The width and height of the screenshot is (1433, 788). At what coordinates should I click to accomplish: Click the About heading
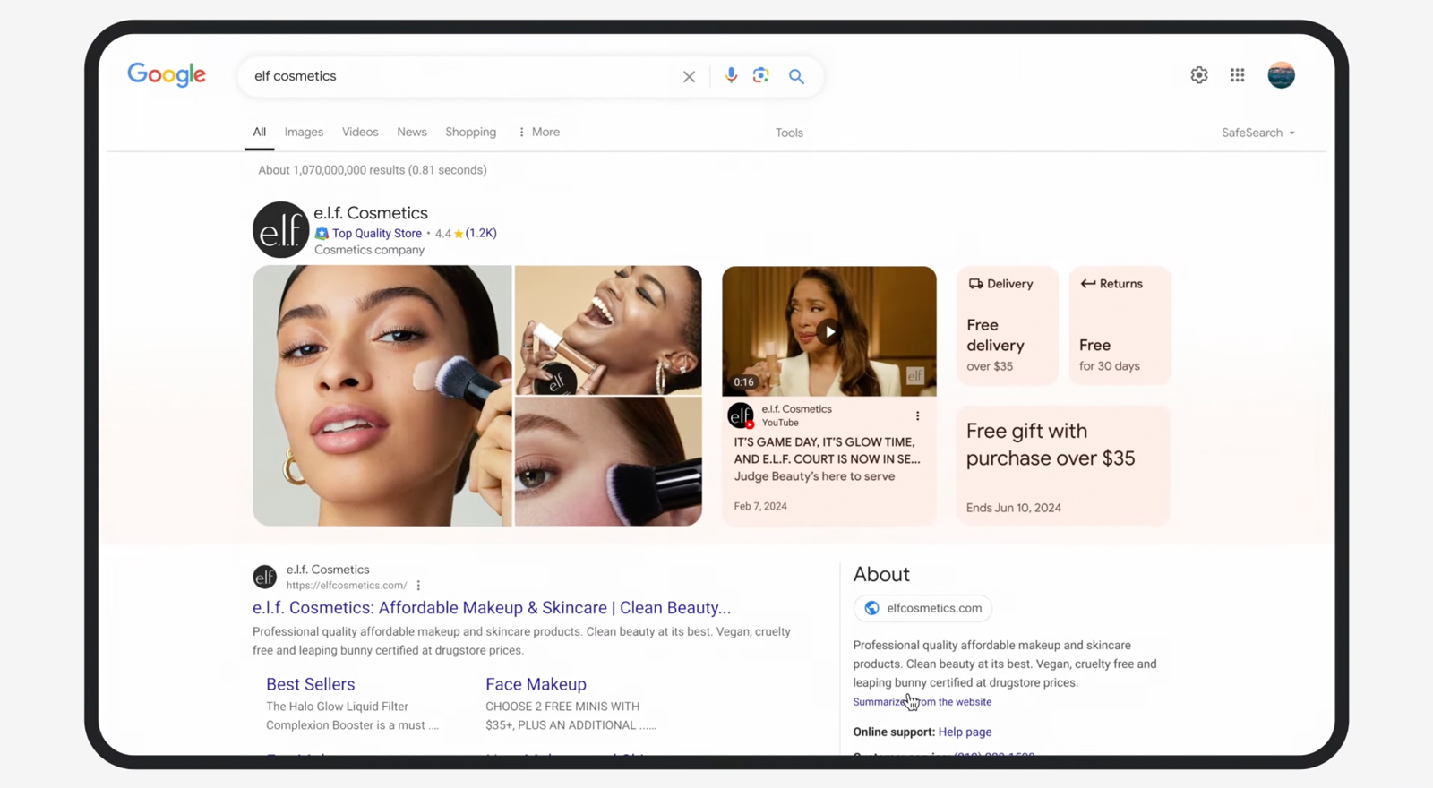881,575
